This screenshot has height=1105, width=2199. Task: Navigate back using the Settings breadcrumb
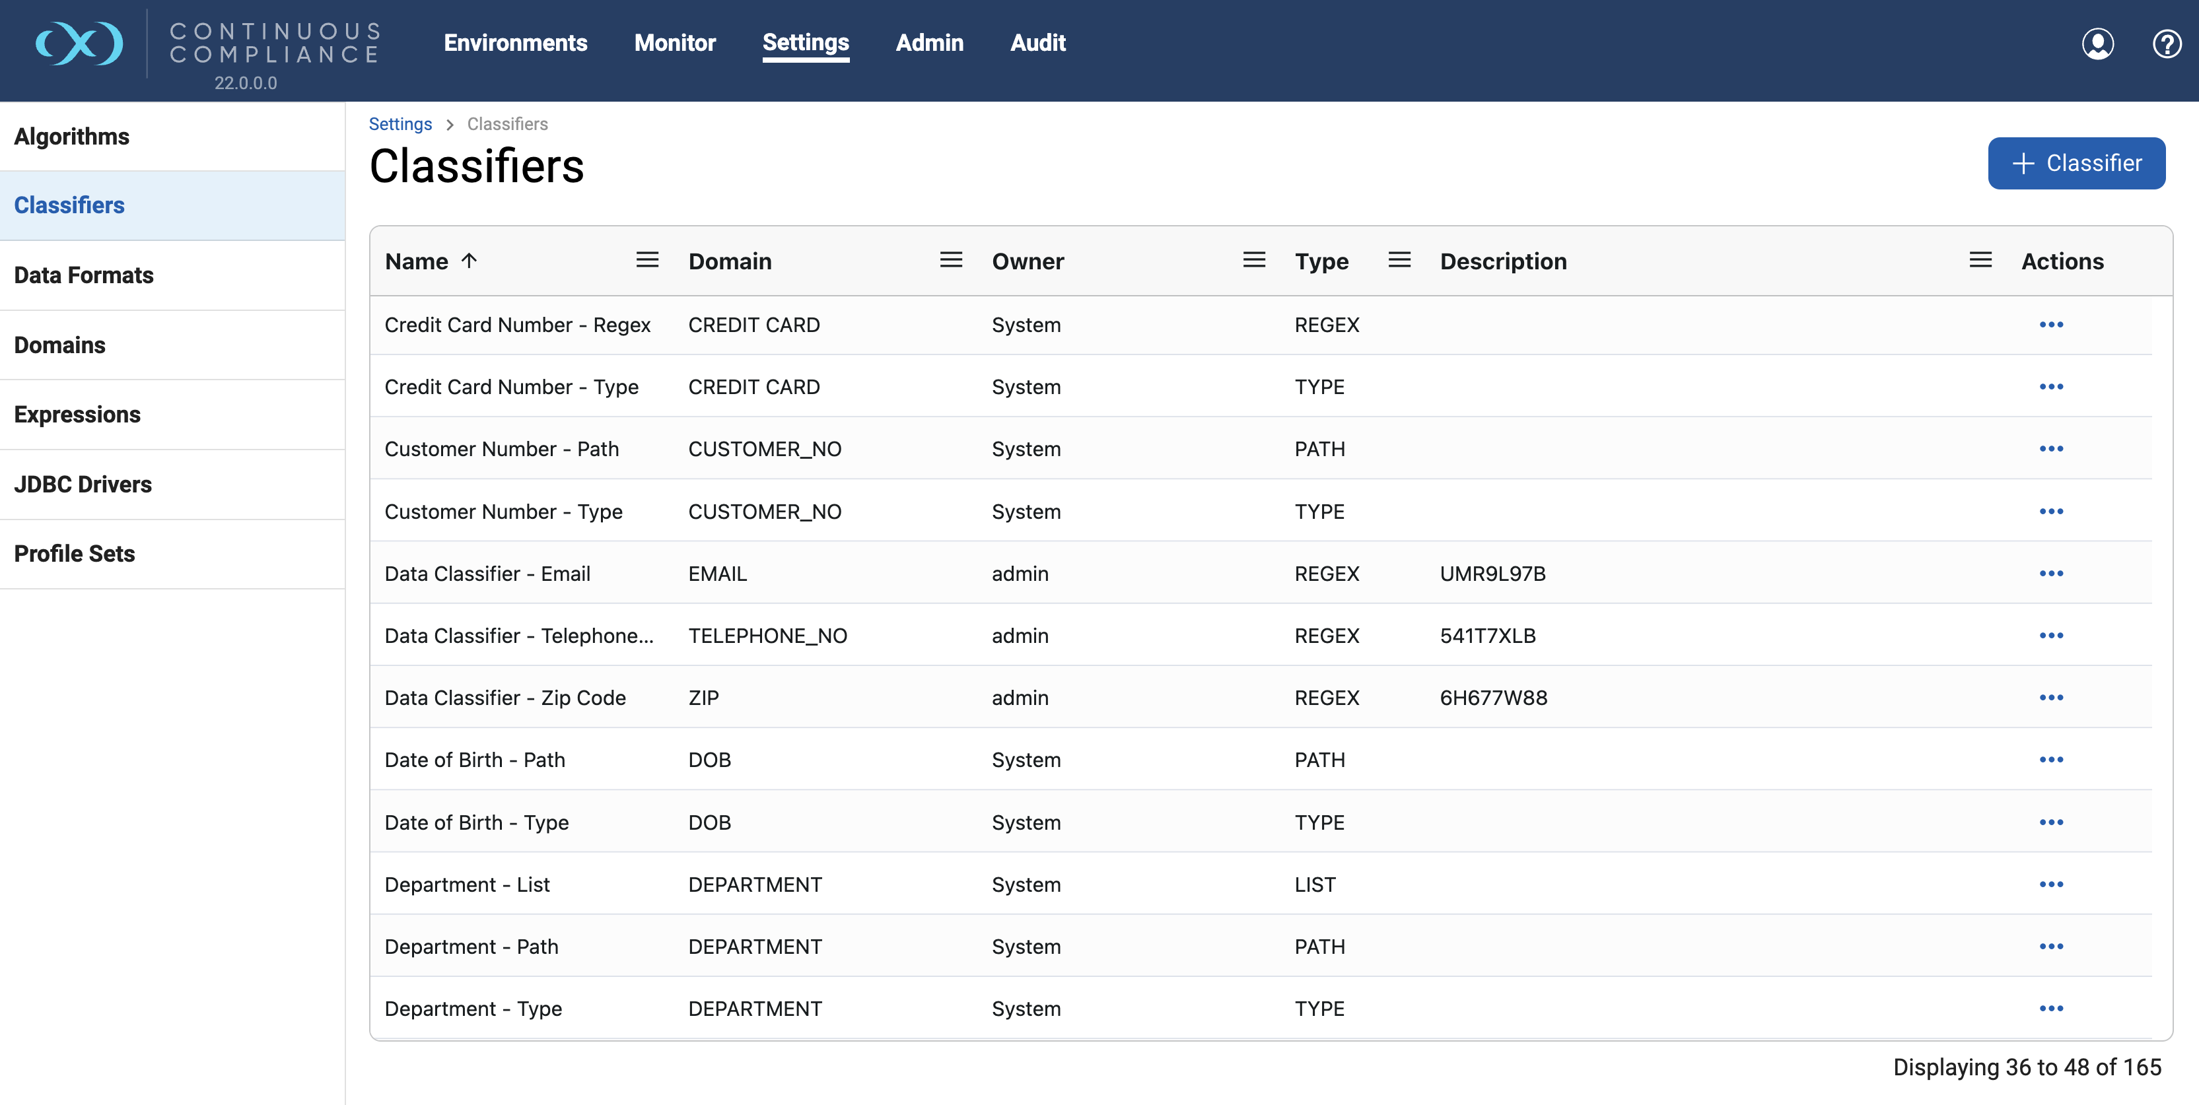tap(400, 123)
